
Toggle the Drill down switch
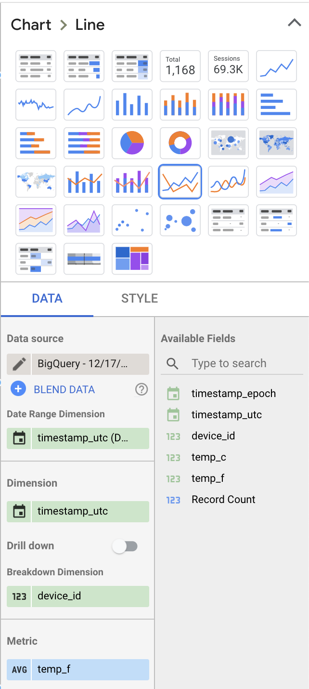(x=125, y=546)
